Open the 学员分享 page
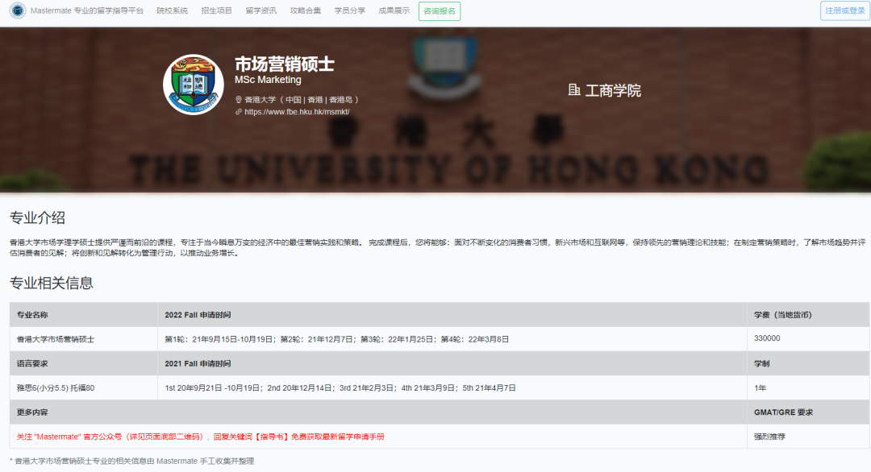The image size is (871, 472). tap(349, 11)
